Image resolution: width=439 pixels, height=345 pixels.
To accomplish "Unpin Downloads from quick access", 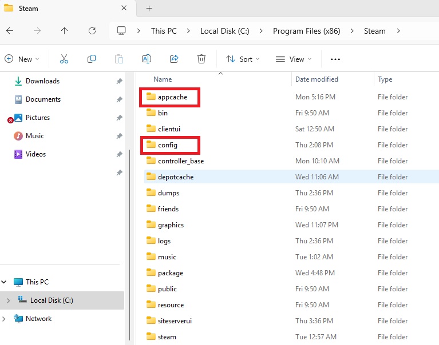I will [119, 81].
